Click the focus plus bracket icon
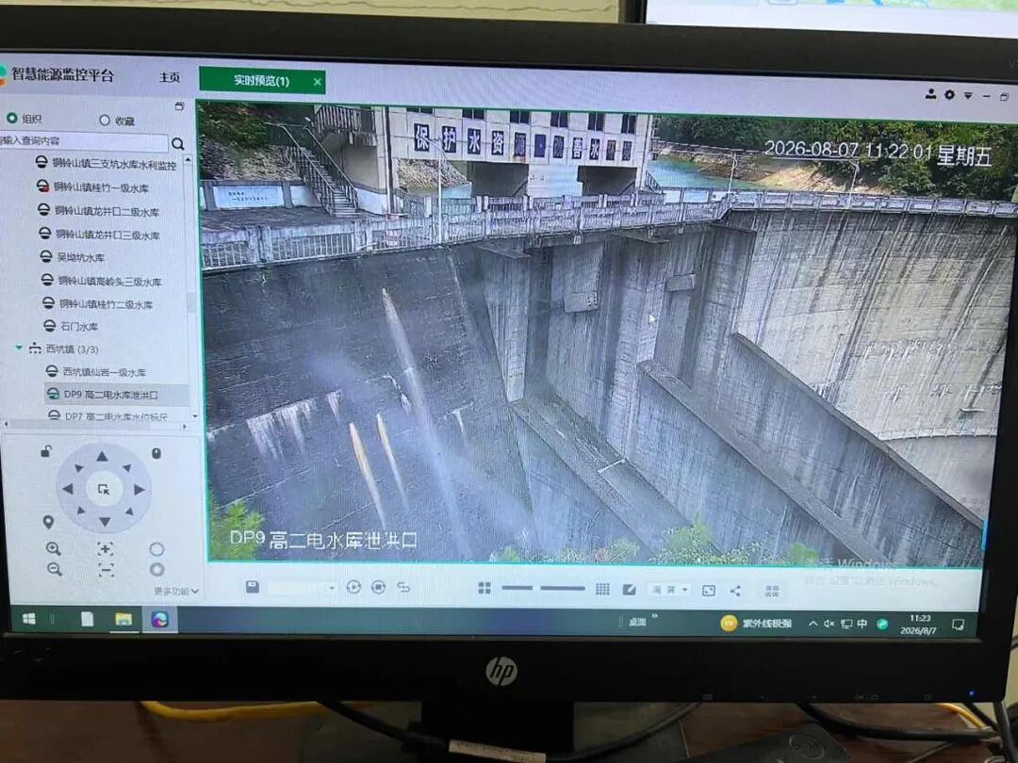 click(x=106, y=549)
